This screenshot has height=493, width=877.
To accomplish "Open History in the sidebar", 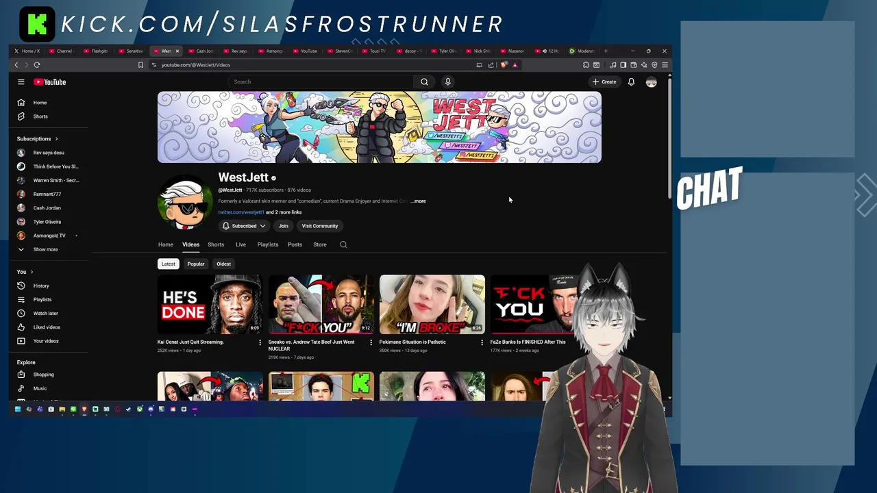I will [47, 286].
